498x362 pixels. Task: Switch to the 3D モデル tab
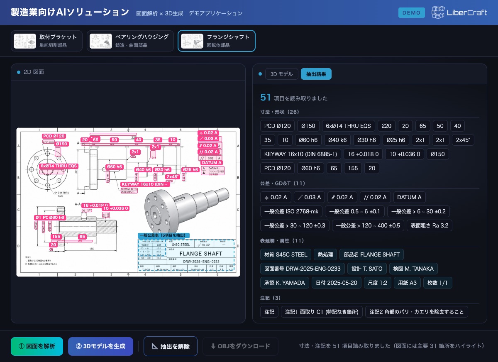(x=282, y=74)
